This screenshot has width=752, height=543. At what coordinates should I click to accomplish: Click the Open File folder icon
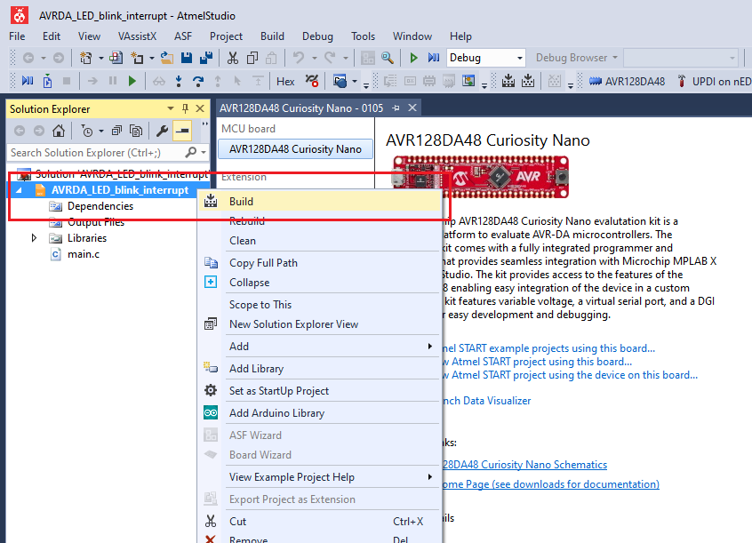(167, 58)
